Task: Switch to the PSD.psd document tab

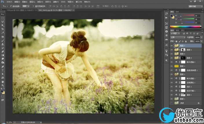Action: (x=21, y=10)
